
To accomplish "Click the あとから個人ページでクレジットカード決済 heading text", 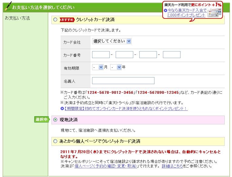I will pyautogui.click(x=100, y=141).
